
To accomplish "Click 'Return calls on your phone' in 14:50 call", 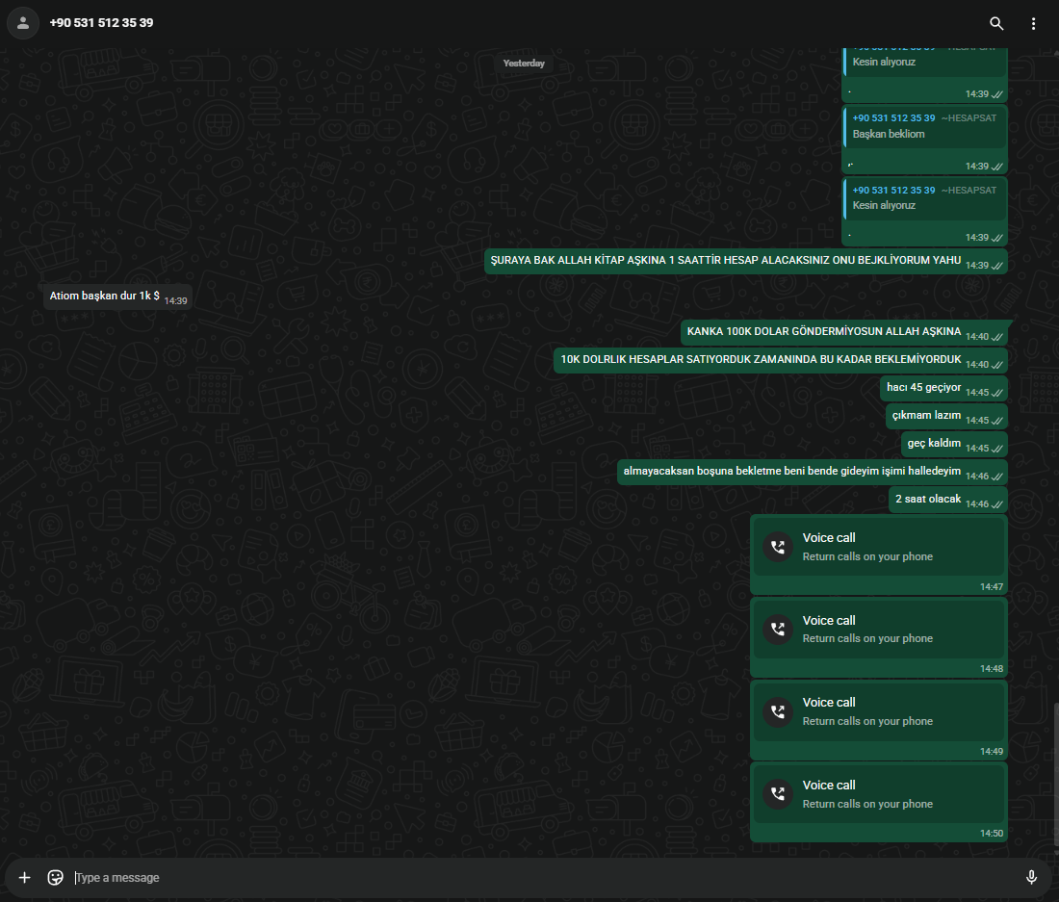I will tap(867, 804).
